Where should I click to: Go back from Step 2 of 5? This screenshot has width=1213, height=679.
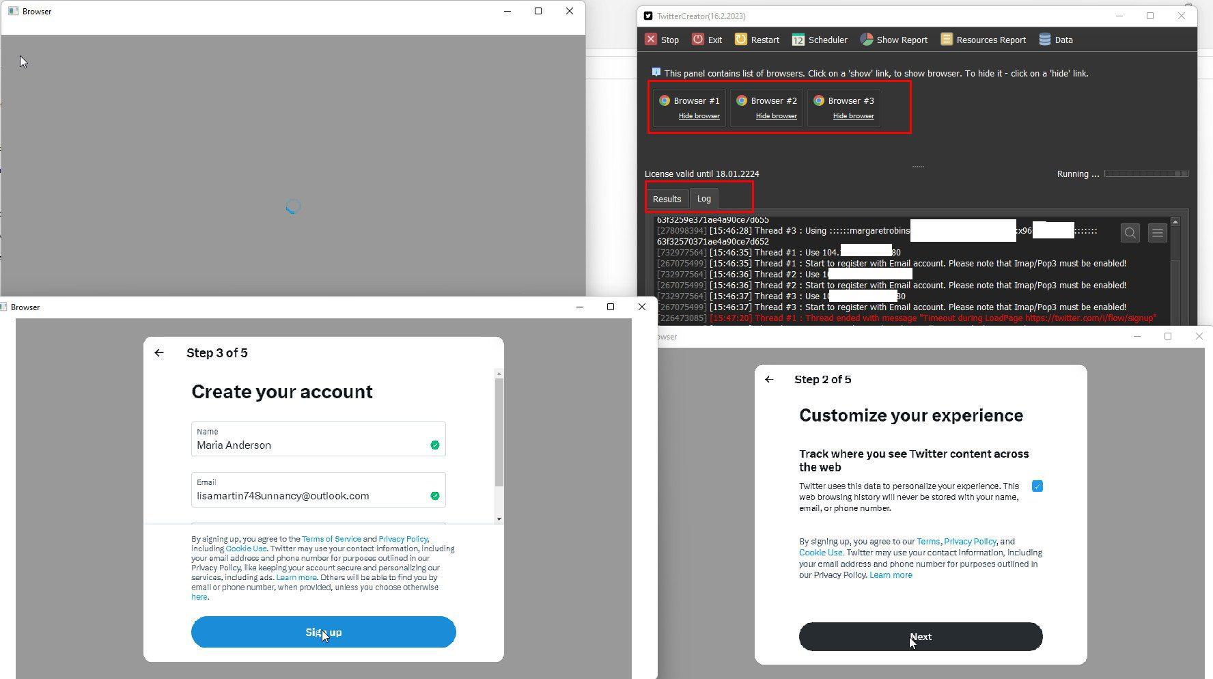click(769, 379)
